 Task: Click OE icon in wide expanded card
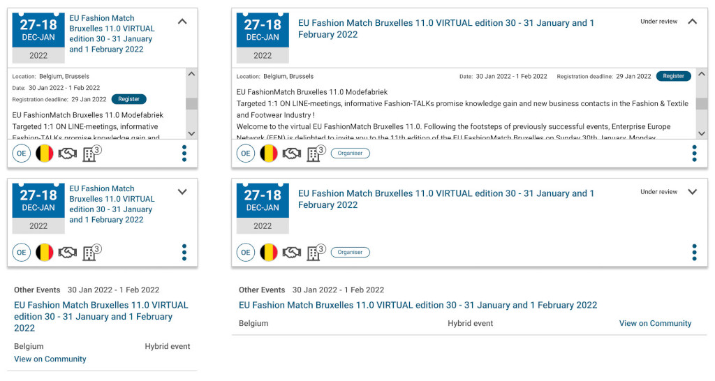(x=246, y=154)
